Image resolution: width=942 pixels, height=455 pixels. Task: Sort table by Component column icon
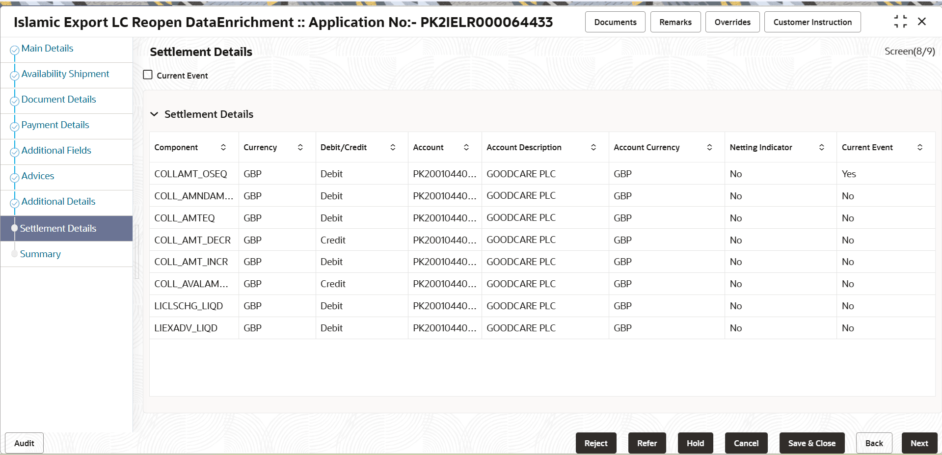point(223,147)
